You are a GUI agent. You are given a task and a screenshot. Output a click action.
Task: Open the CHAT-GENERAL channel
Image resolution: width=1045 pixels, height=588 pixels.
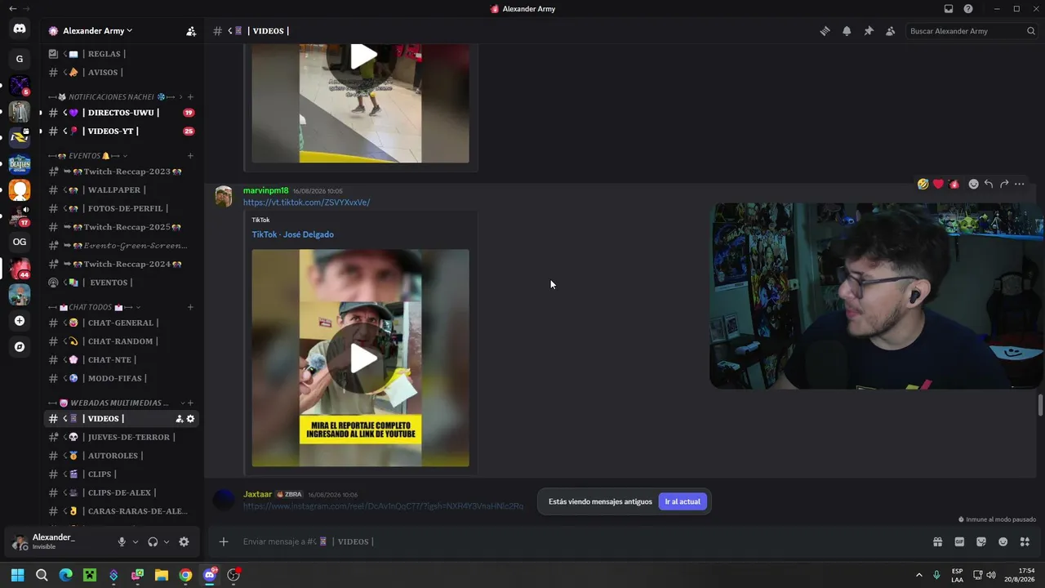click(122, 323)
